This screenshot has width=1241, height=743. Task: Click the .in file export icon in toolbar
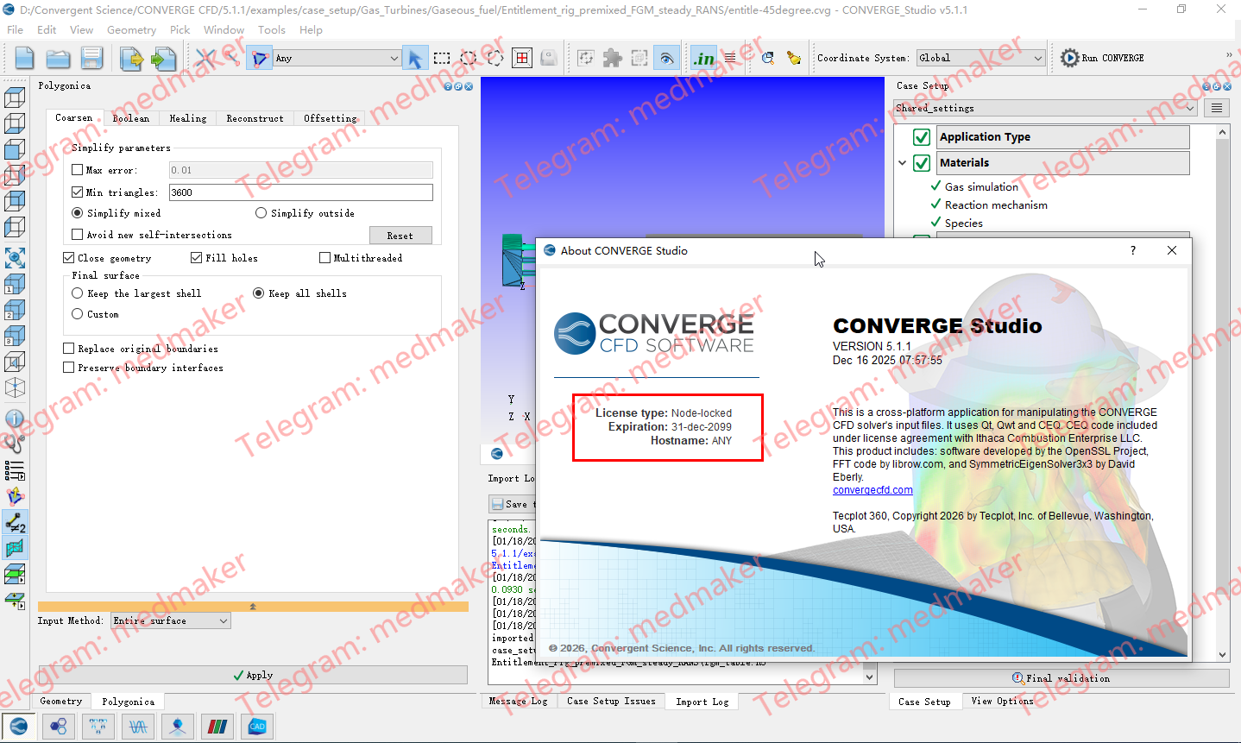click(x=703, y=57)
